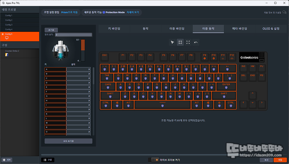The width and height of the screenshot is (289, 164).
Task: Click the 모두 초기화 reset all button
Action: [x=68, y=141]
